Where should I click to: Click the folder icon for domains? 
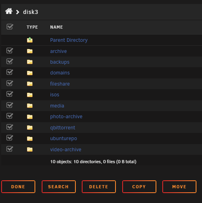point(30,73)
